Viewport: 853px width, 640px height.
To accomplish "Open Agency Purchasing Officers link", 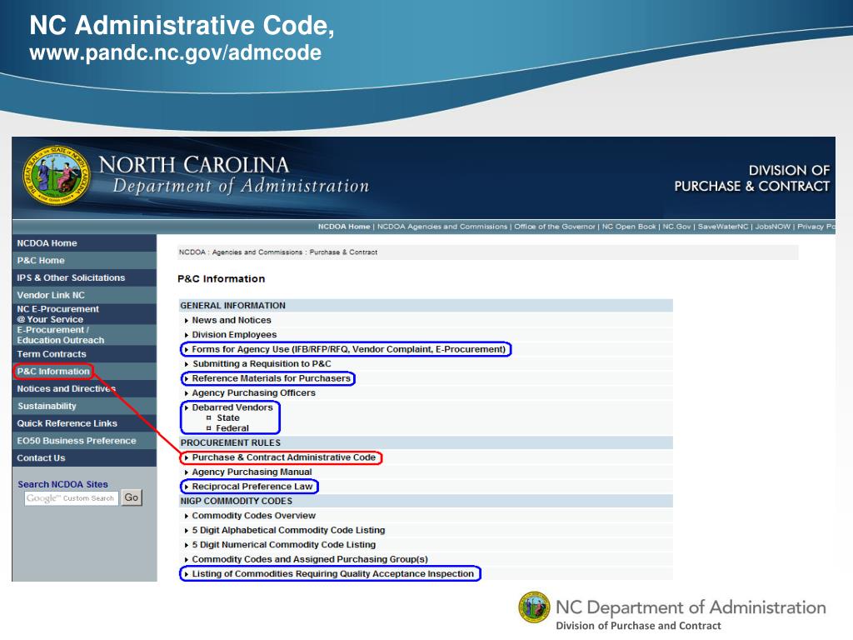I will point(253,393).
